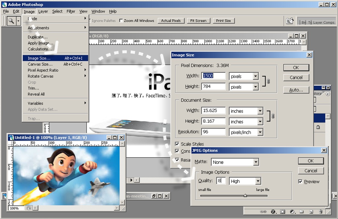Click the 'large file' label

[x=263, y=190]
